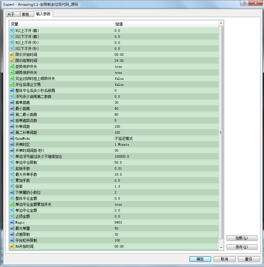Image resolution: width=264 pixels, height=267 pixels.
Task: Click the green chart icon next to 逆势保护开关
Action: [12, 67]
